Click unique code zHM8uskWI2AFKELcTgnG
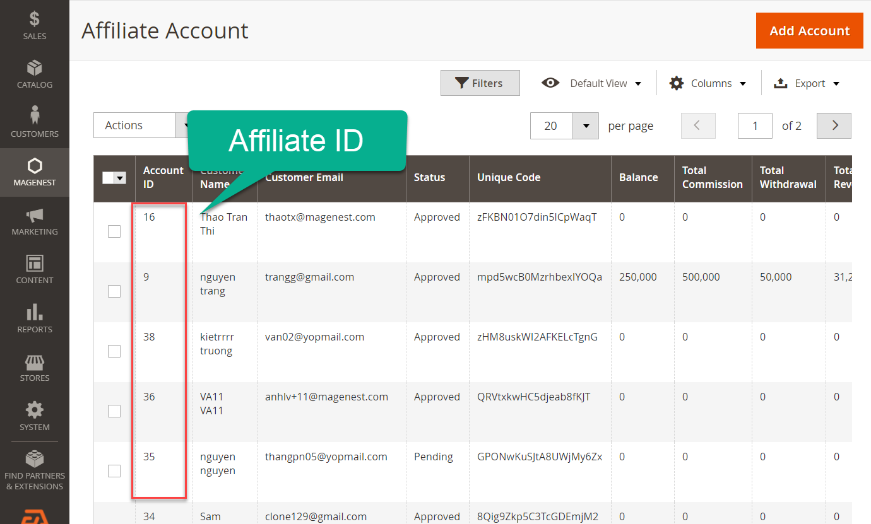The width and height of the screenshot is (871, 524). point(537,337)
